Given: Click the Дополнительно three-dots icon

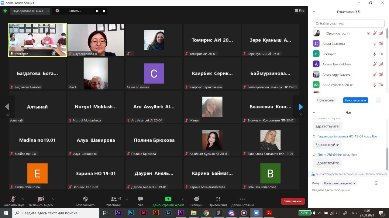Looking at the screenshot, I should click(243, 199).
